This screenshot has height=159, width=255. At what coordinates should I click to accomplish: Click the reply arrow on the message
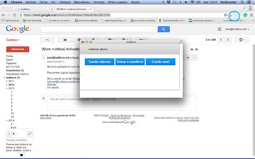[188, 58]
